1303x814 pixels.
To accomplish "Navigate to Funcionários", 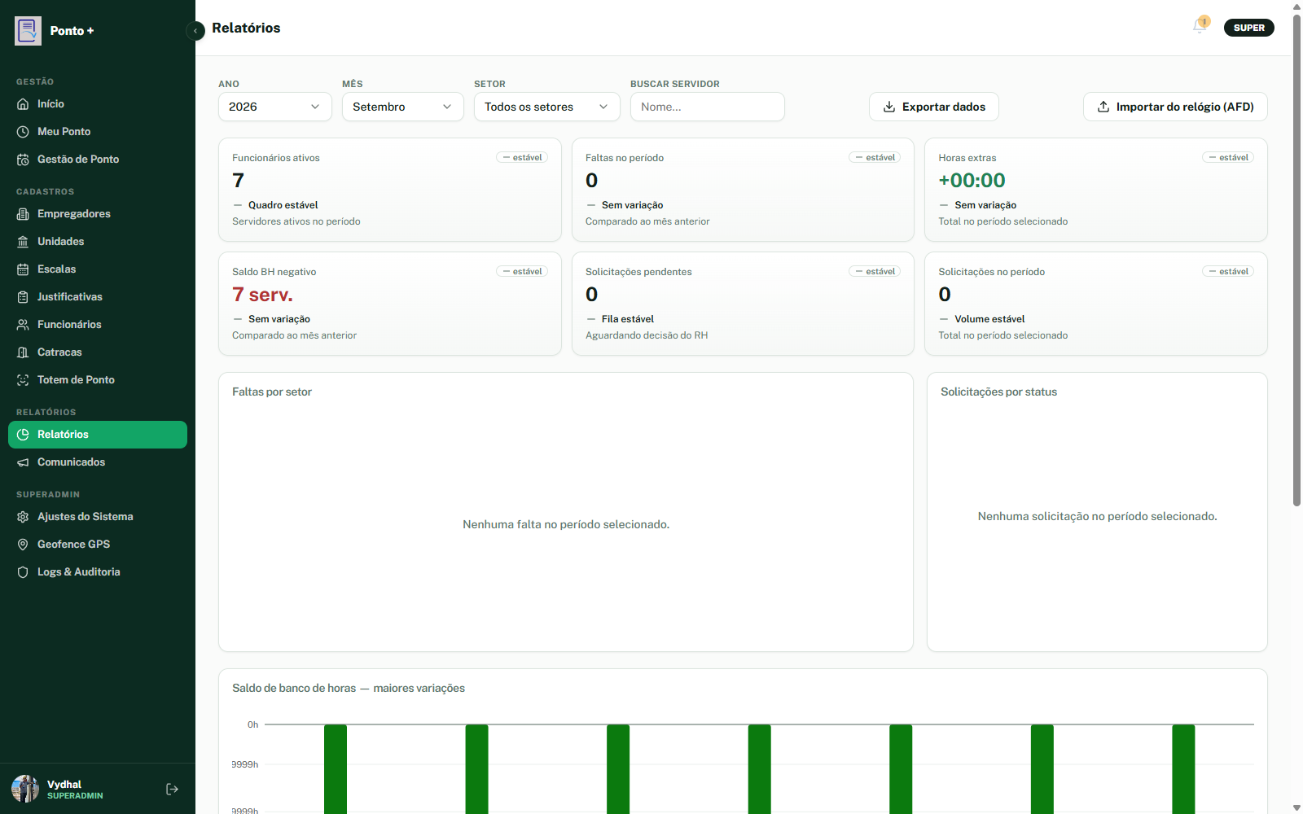I will pyautogui.click(x=98, y=325).
